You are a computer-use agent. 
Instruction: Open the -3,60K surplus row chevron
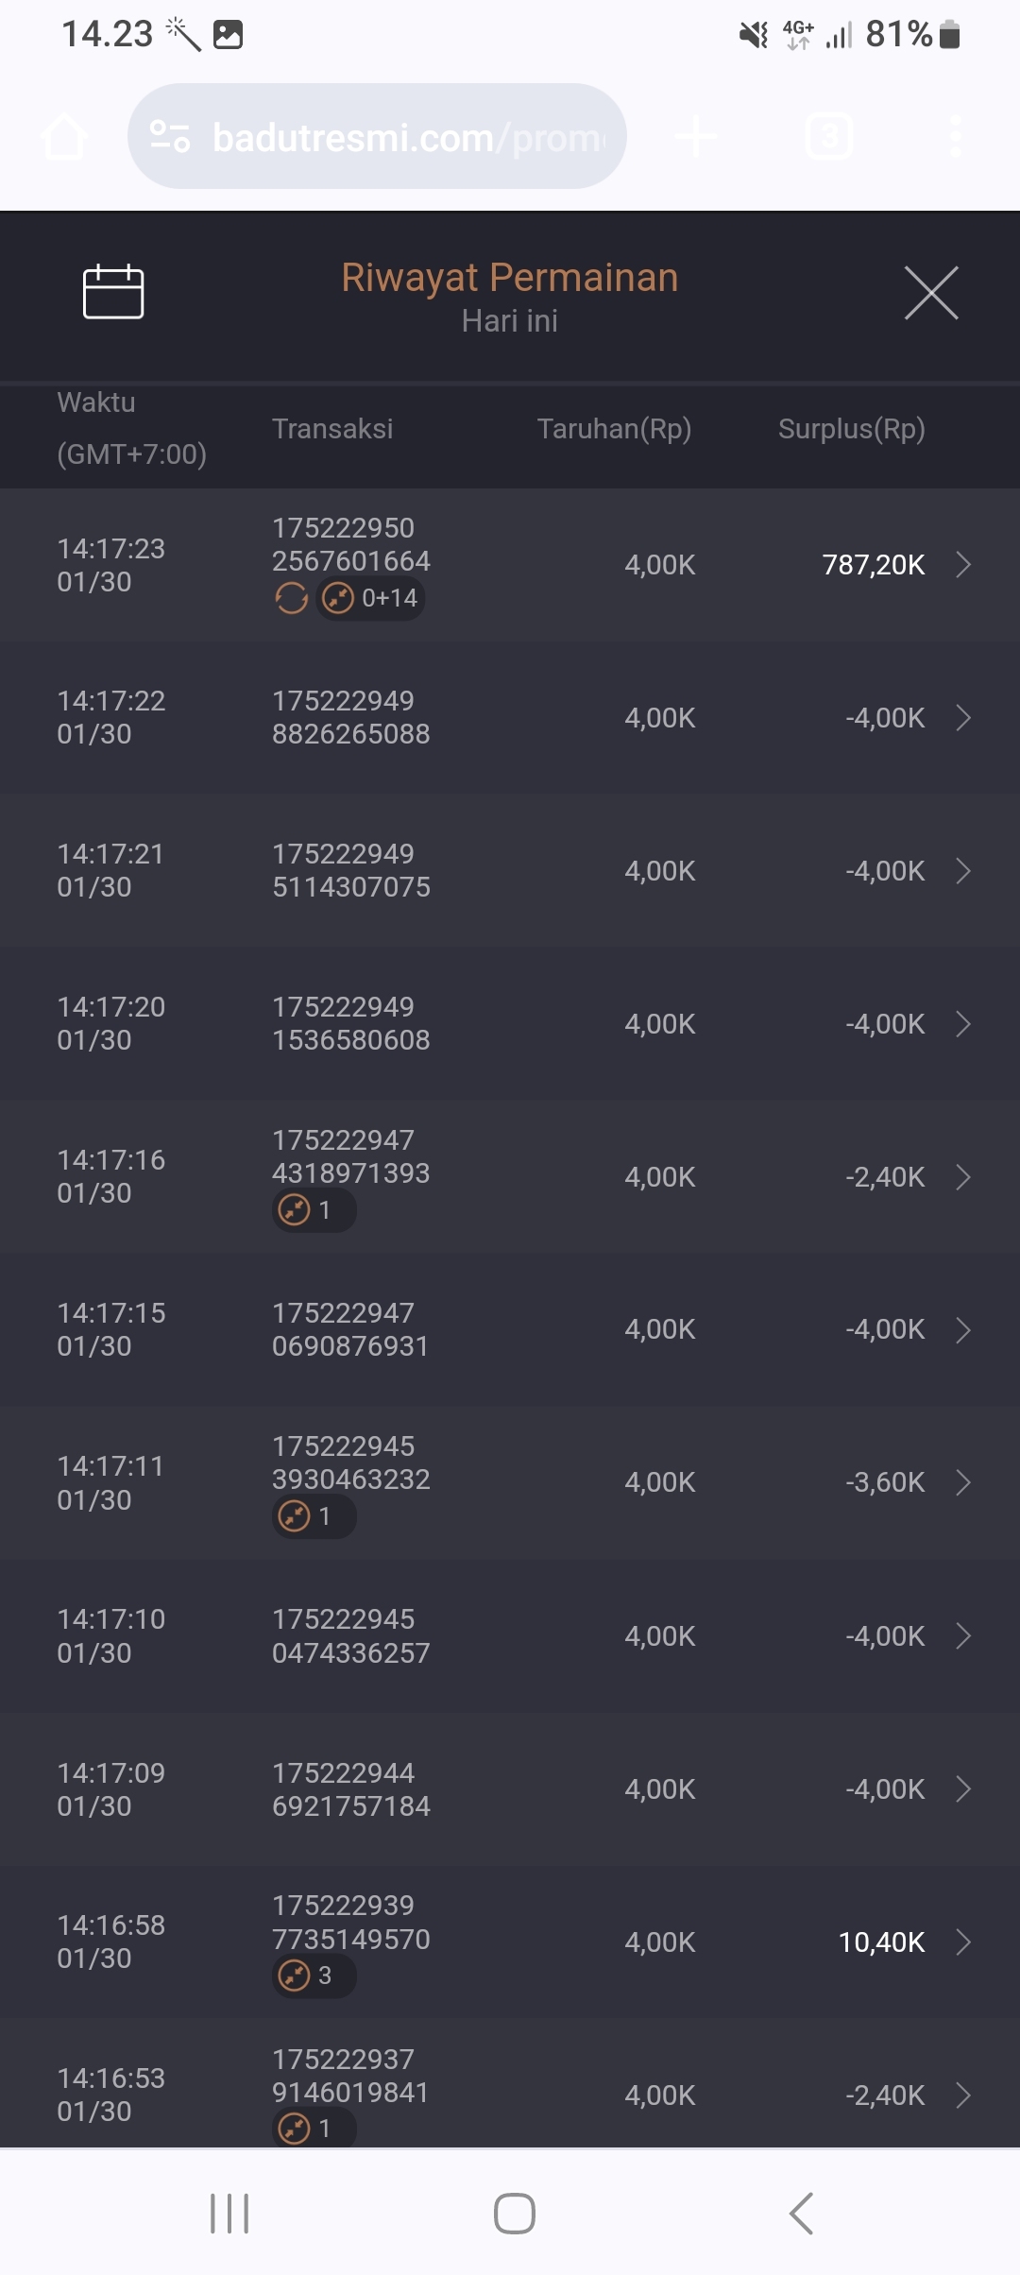[962, 1482]
